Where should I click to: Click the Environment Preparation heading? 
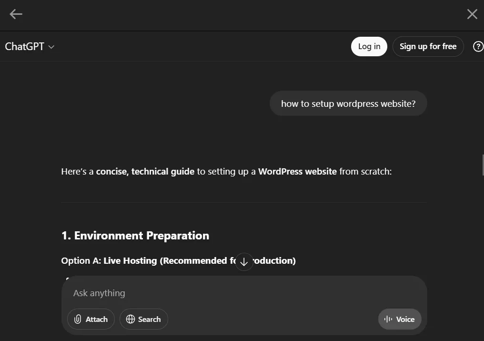(x=135, y=236)
